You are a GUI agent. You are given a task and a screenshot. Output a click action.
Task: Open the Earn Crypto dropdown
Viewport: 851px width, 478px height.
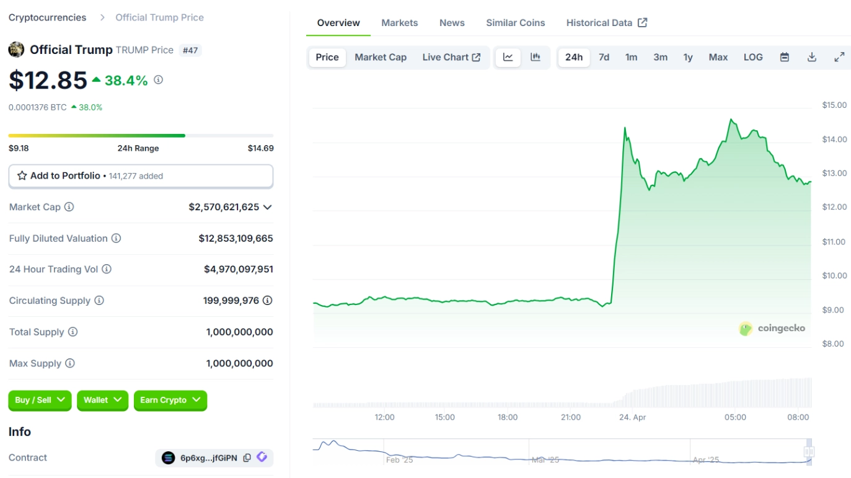click(170, 401)
